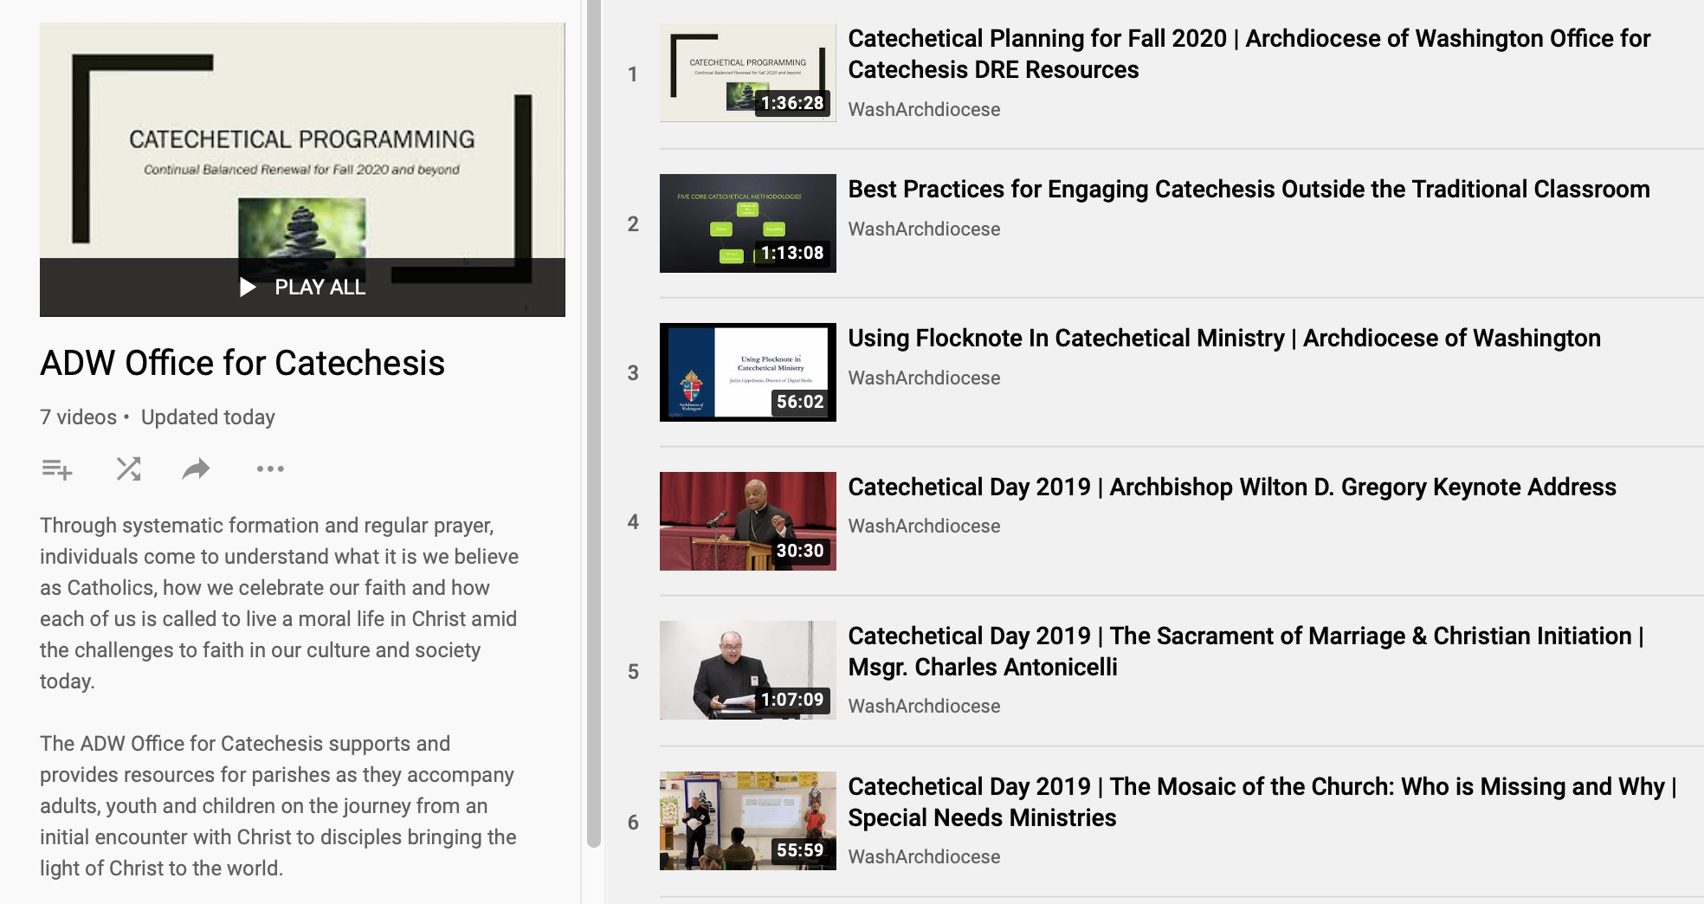Image resolution: width=1704 pixels, height=904 pixels.
Task: Click the 'Updated today' text
Action: [208, 417]
